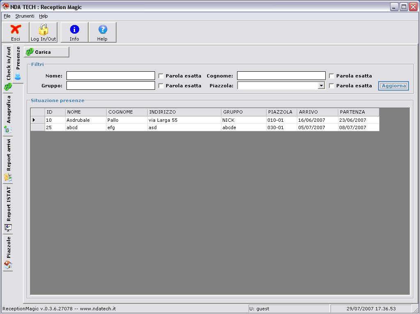The height and width of the screenshot is (314, 420).
Task: Select the via Larga 55 address cell
Action: pos(184,120)
